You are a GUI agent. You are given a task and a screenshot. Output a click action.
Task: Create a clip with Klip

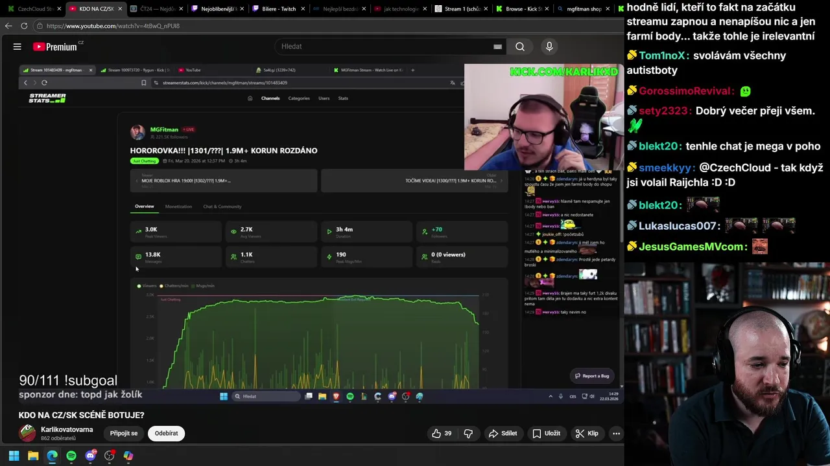[587, 434]
